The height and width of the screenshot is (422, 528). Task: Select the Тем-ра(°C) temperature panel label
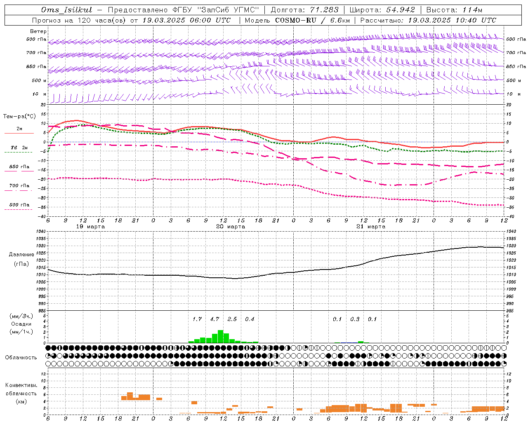19,117
